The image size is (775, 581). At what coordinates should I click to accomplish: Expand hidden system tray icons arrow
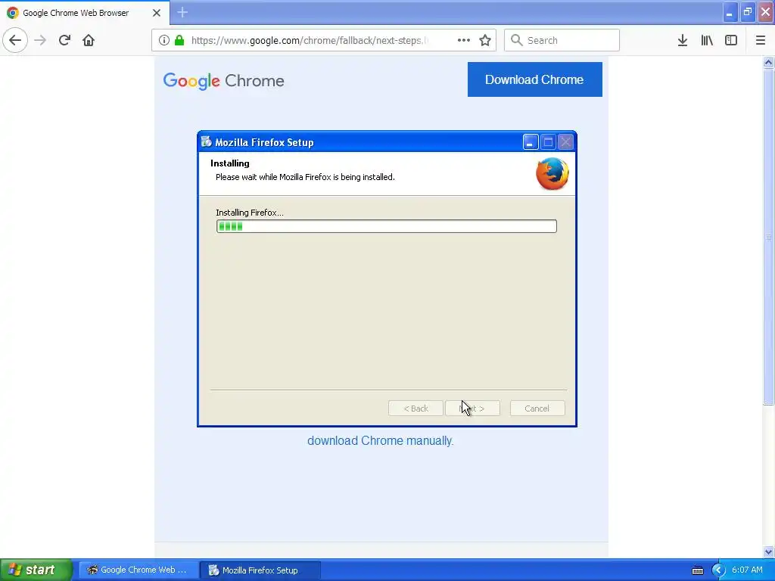tap(718, 570)
